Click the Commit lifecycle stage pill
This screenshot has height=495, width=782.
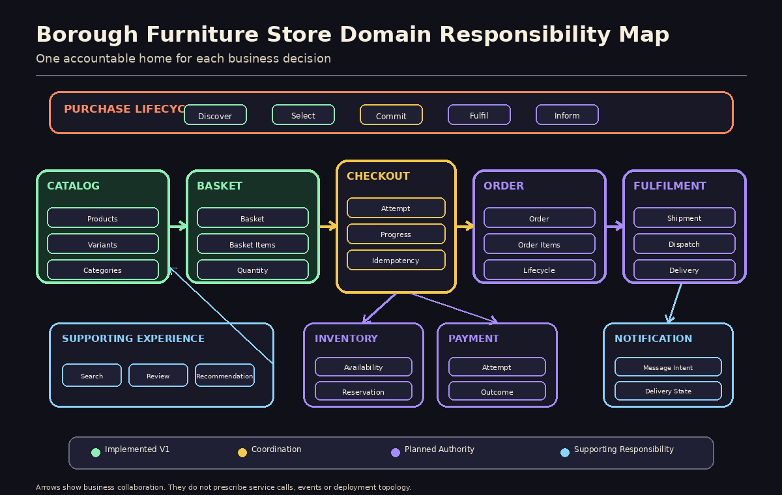coord(391,115)
